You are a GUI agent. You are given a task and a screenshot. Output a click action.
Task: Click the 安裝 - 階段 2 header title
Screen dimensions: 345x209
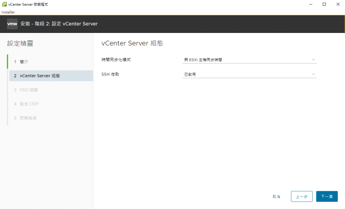(x=59, y=24)
